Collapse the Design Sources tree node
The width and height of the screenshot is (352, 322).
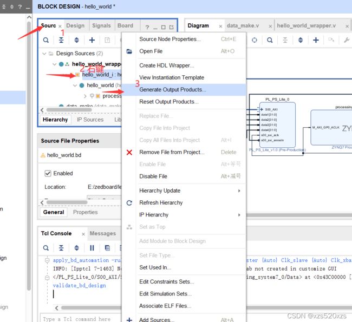click(x=44, y=54)
